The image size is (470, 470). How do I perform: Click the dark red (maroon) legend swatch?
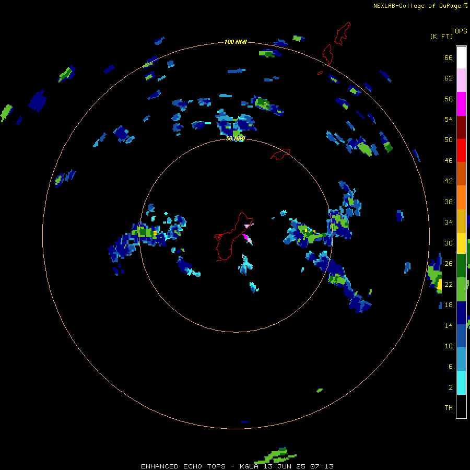pos(461,127)
